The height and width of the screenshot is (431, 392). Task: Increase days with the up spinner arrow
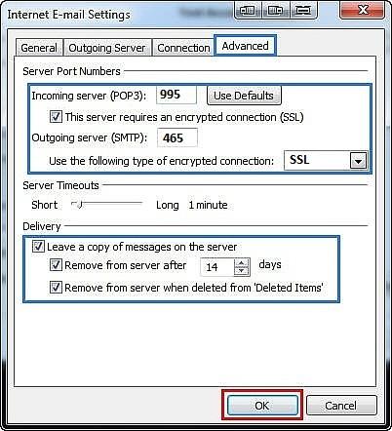click(242, 263)
